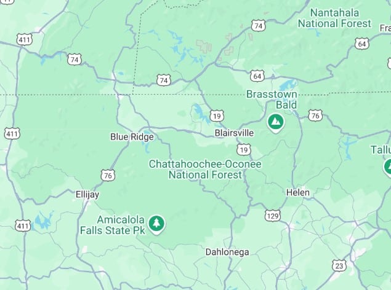Click the Brasstown Bald mountain pin icon
This screenshot has width=391, height=290.
(275, 123)
